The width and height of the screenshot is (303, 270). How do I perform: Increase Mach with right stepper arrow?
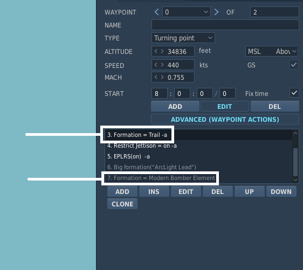tap(162, 77)
